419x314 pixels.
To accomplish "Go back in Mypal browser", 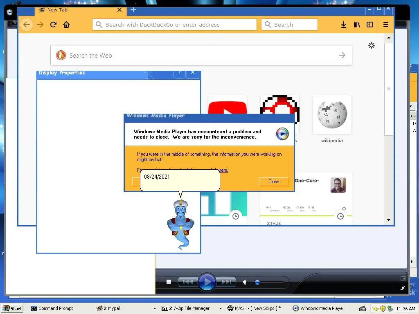I will (x=27, y=25).
